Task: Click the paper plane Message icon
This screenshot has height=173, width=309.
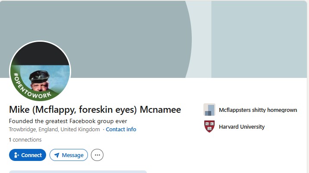Action: click(56, 155)
